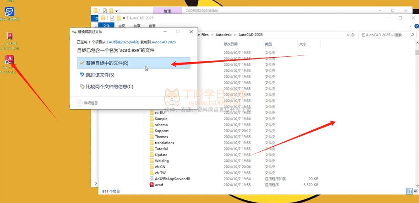
Task: Click the search magnifier icon
Action: (x=413, y=35)
